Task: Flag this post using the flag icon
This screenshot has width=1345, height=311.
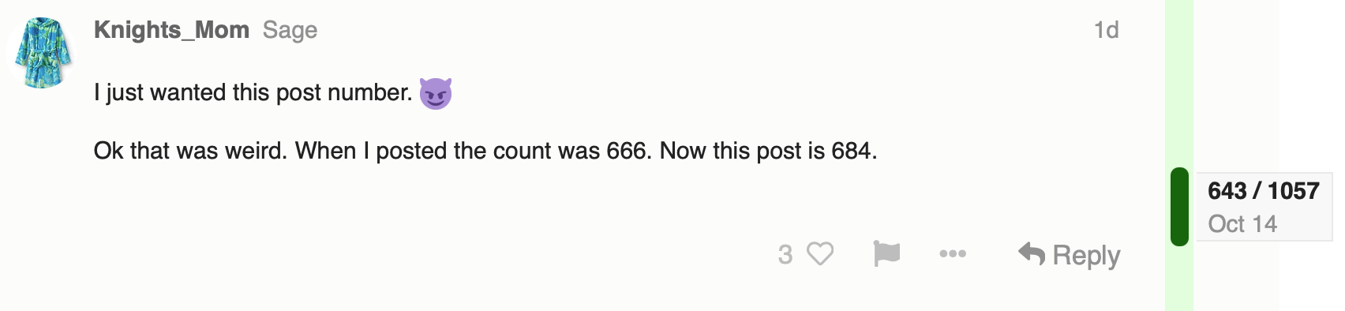Action: click(886, 254)
